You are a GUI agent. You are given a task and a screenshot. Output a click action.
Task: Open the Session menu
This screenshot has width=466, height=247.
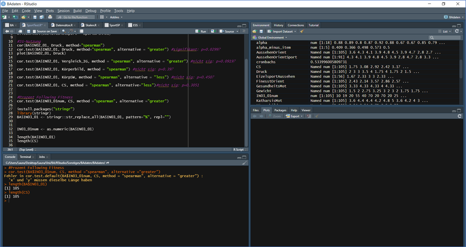[63, 10]
